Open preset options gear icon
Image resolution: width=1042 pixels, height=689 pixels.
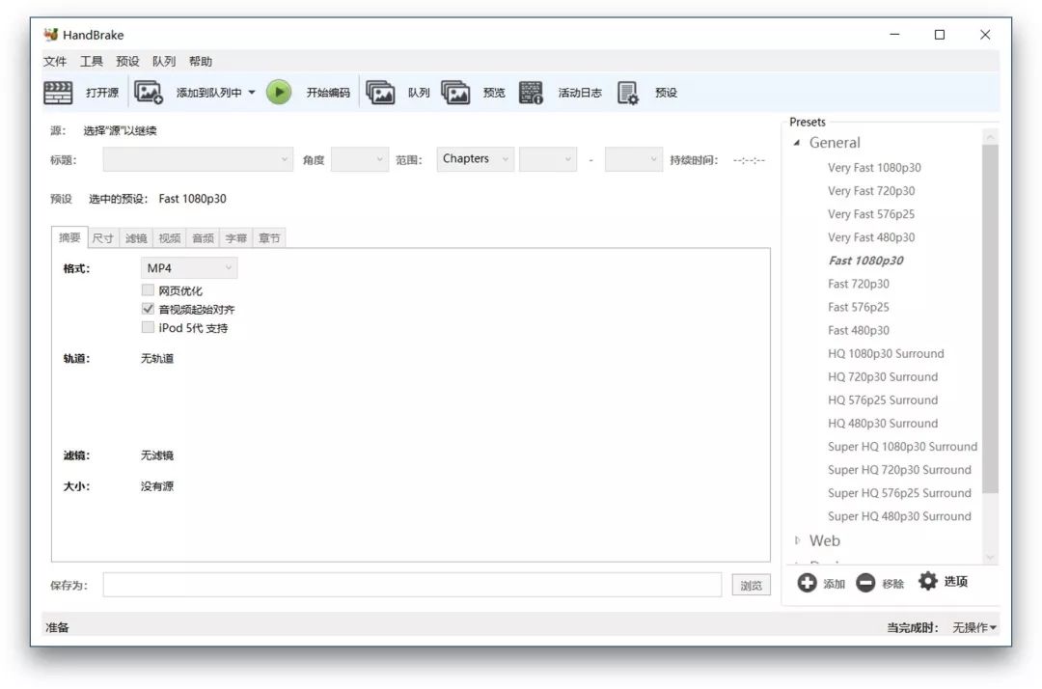click(928, 581)
